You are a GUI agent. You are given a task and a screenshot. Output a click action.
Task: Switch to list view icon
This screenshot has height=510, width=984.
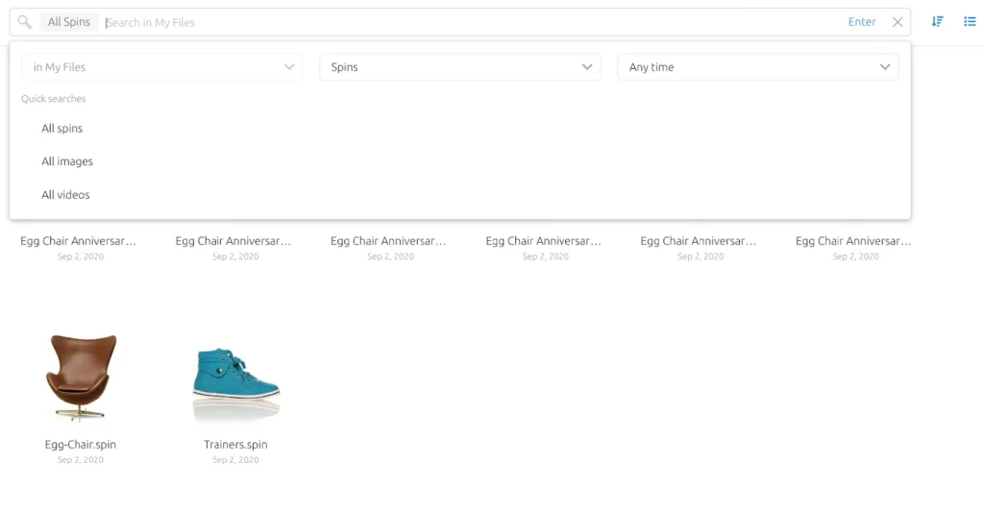point(970,21)
